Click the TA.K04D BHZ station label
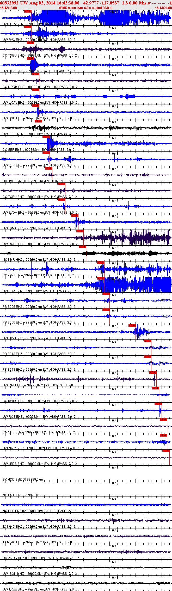 tap(39, 526)
